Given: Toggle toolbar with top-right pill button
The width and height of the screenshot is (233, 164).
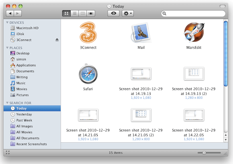Looking at the screenshot, I should click(223, 6).
